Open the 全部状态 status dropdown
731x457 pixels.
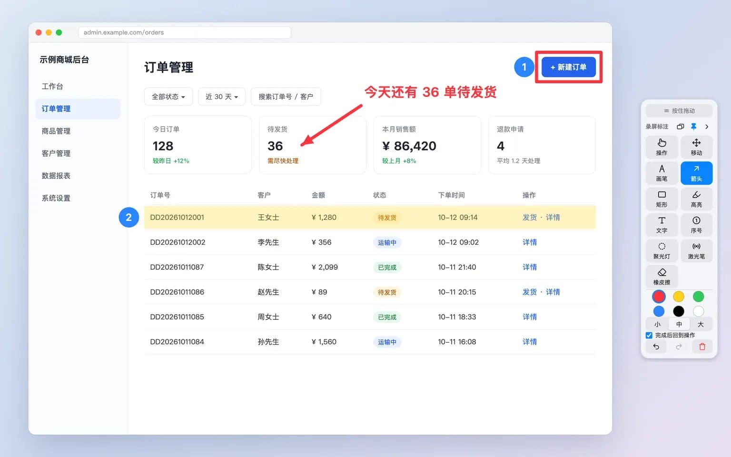[x=168, y=97]
